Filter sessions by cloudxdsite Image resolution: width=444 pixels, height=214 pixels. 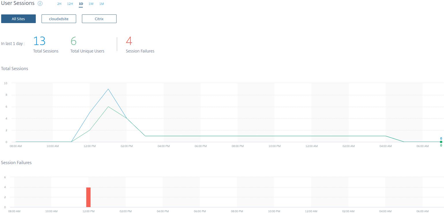pos(59,19)
